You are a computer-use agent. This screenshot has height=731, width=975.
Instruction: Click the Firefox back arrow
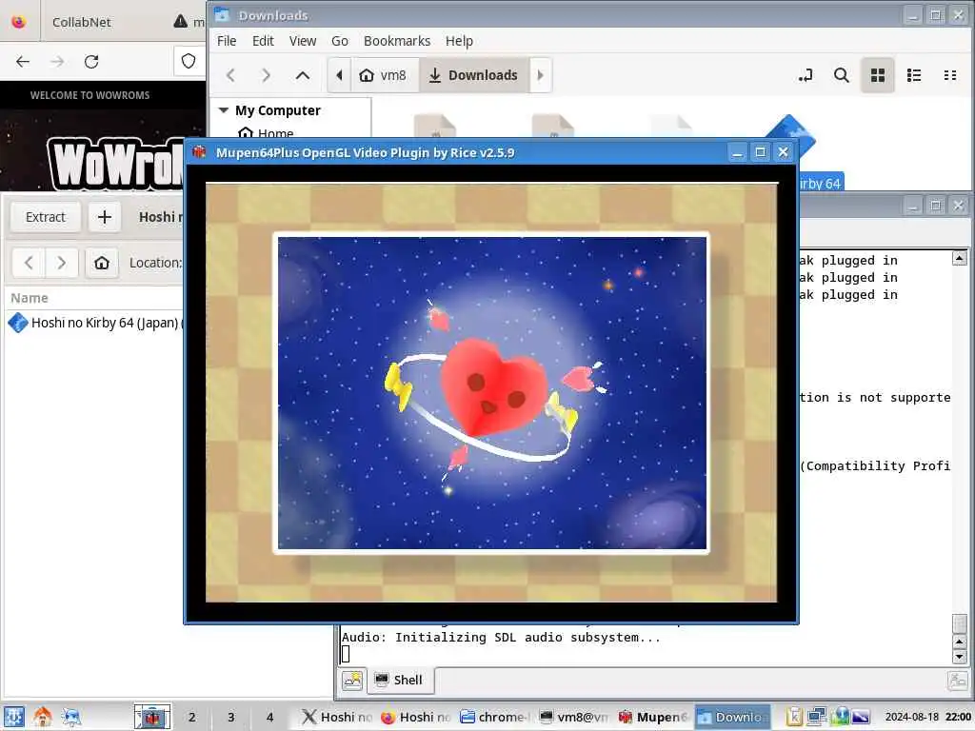click(23, 62)
